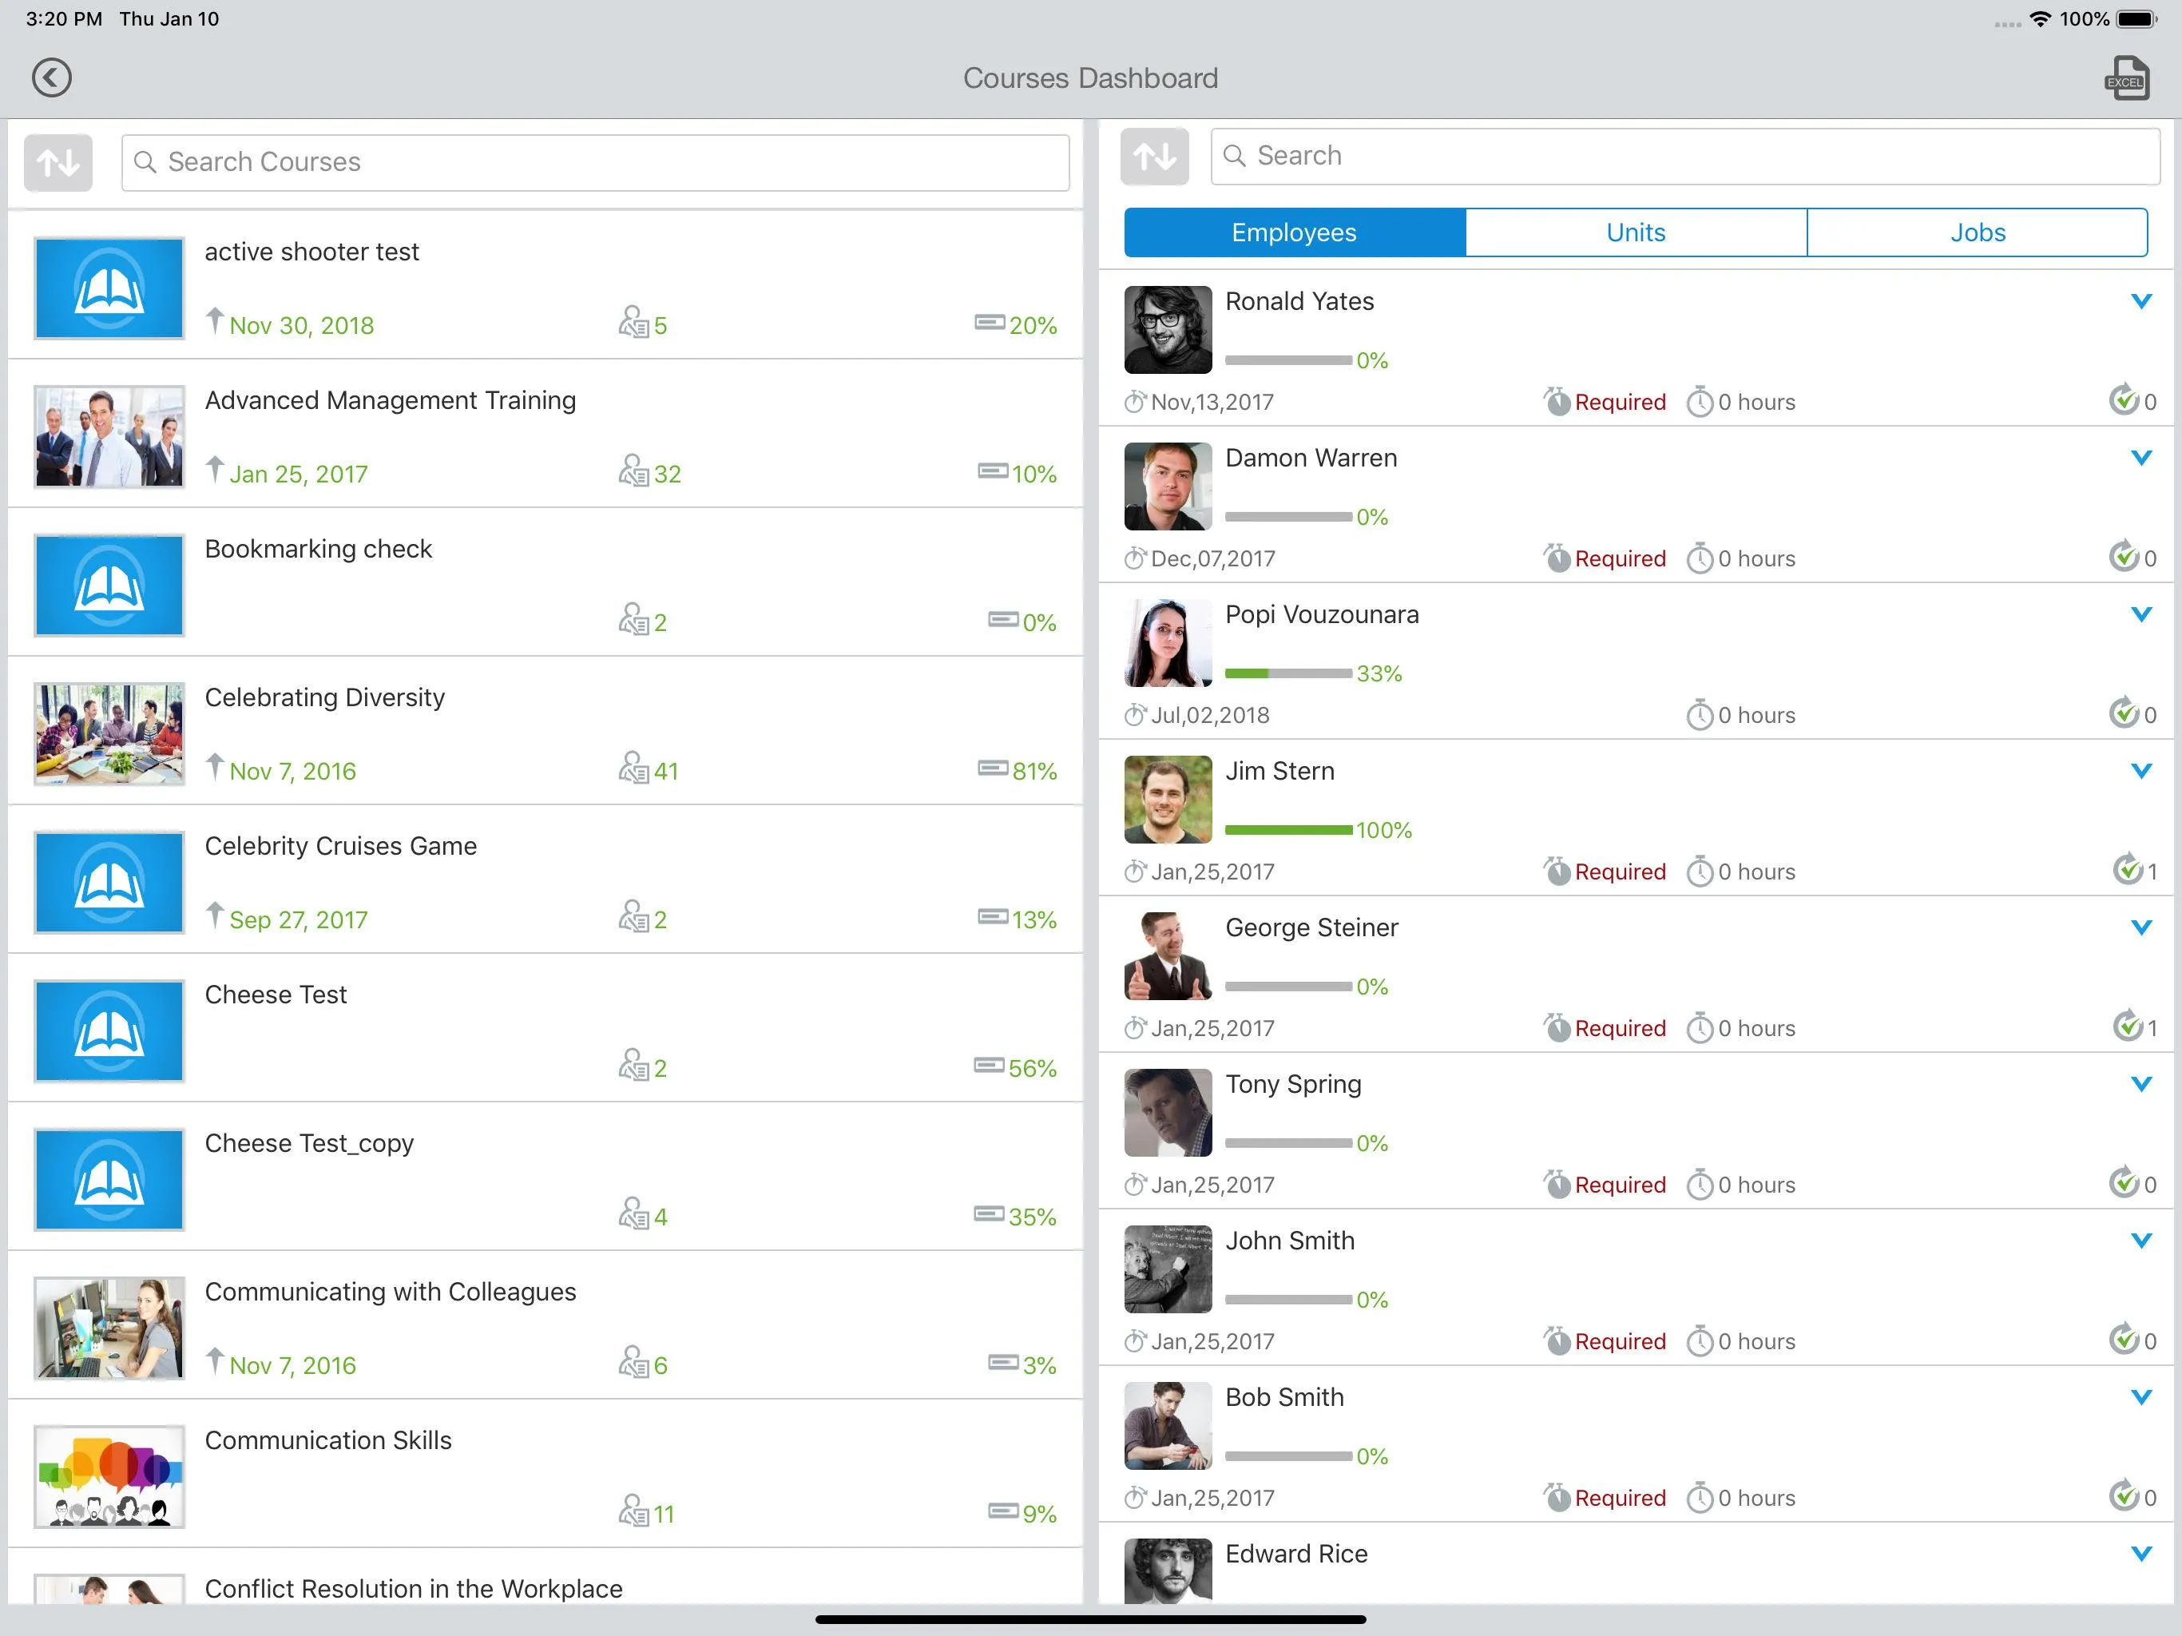Select the Celebrating Diversity course thumbnail
The image size is (2182, 1636).
[x=109, y=732]
